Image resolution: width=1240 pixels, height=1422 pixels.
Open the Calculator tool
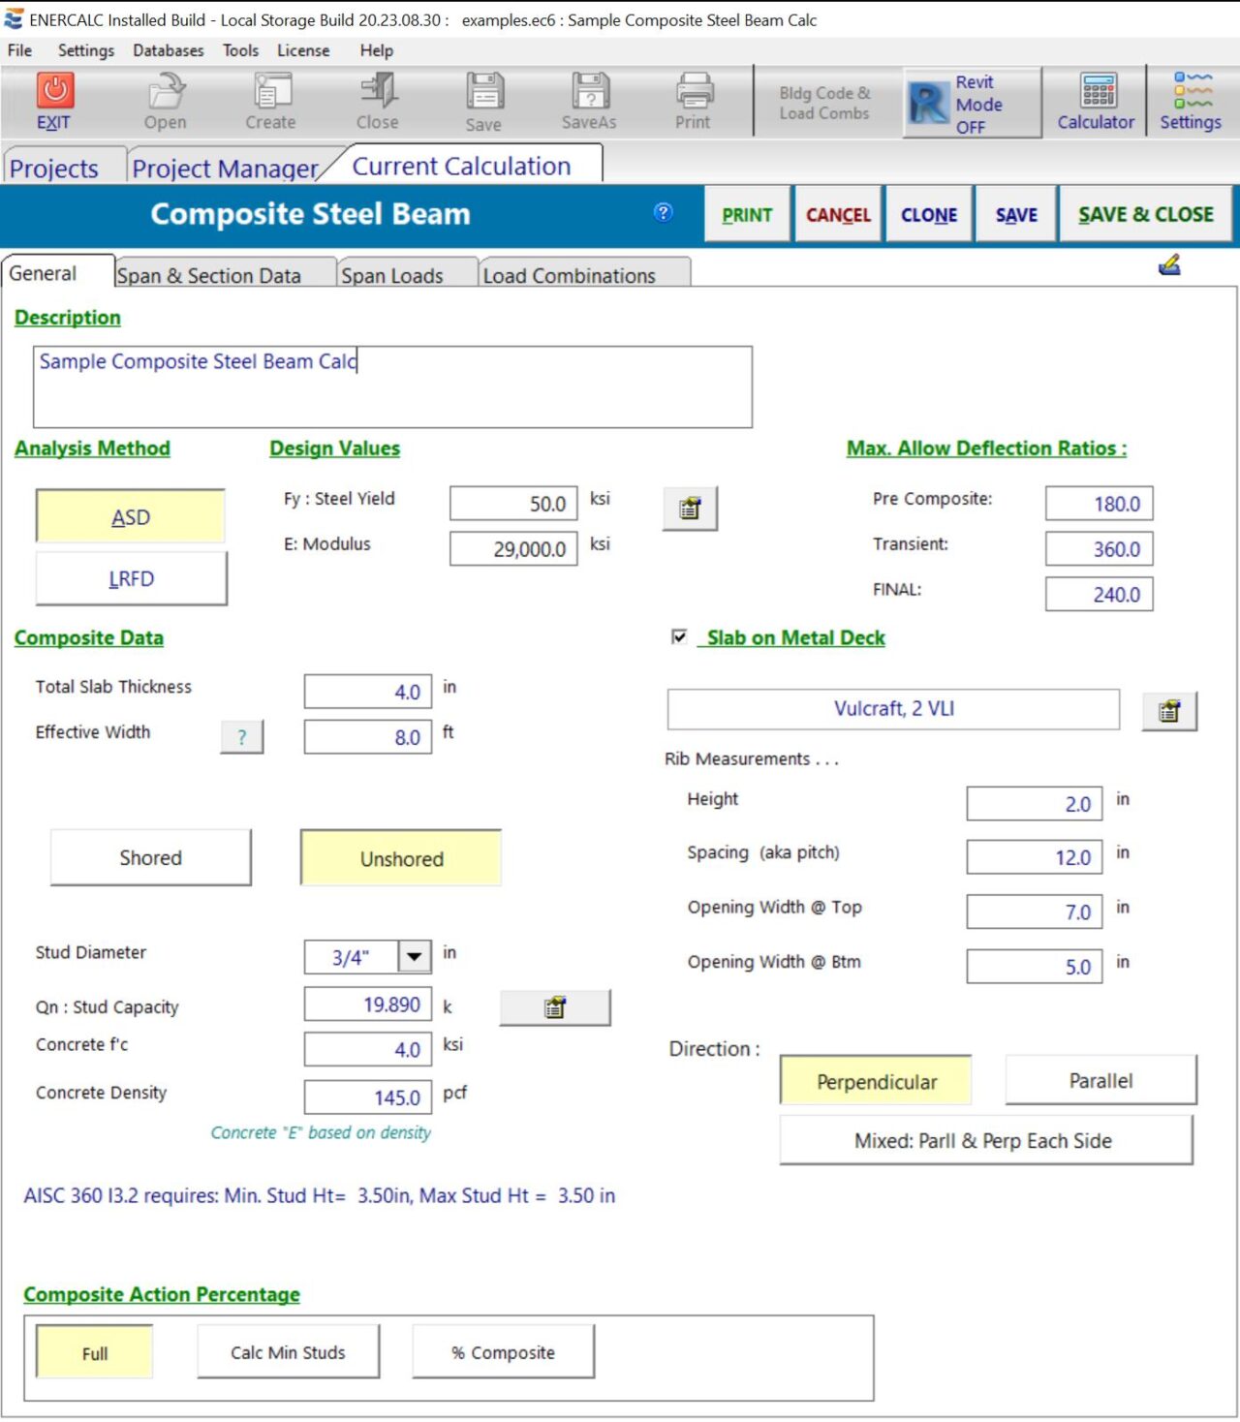(1095, 102)
